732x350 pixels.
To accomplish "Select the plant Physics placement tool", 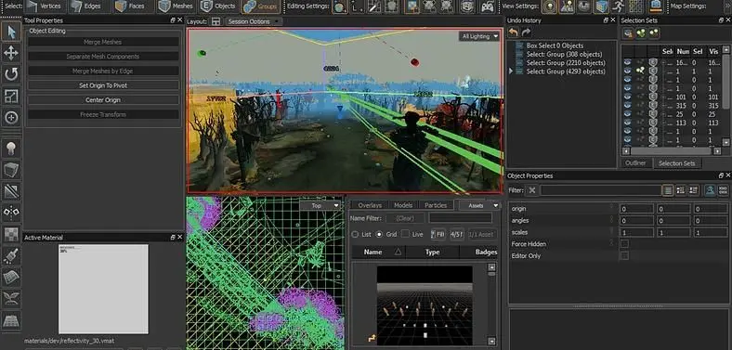I will (x=11, y=298).
